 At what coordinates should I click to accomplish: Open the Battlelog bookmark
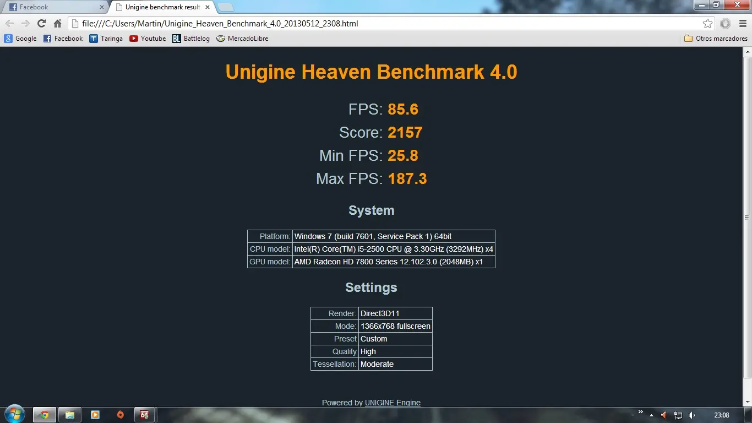pyautogui.click(x=191, y=38)
